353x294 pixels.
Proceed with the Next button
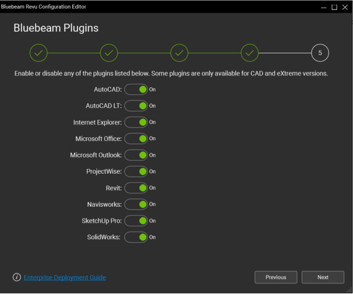pos(323,278)
